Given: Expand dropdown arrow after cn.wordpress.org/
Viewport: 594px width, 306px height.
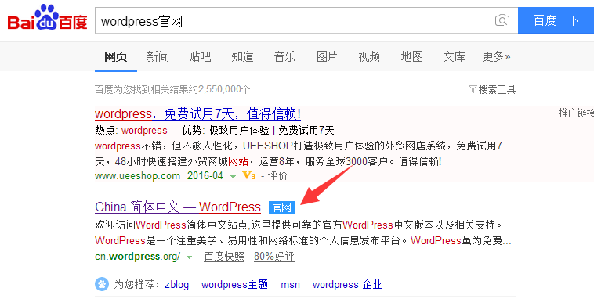Looking at the screenshot, I should tap(189, 257).
